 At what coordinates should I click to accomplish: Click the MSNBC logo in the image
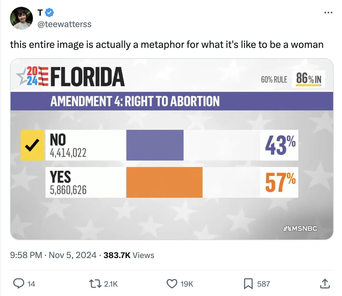pyautogui.click(x=300, y=228)
